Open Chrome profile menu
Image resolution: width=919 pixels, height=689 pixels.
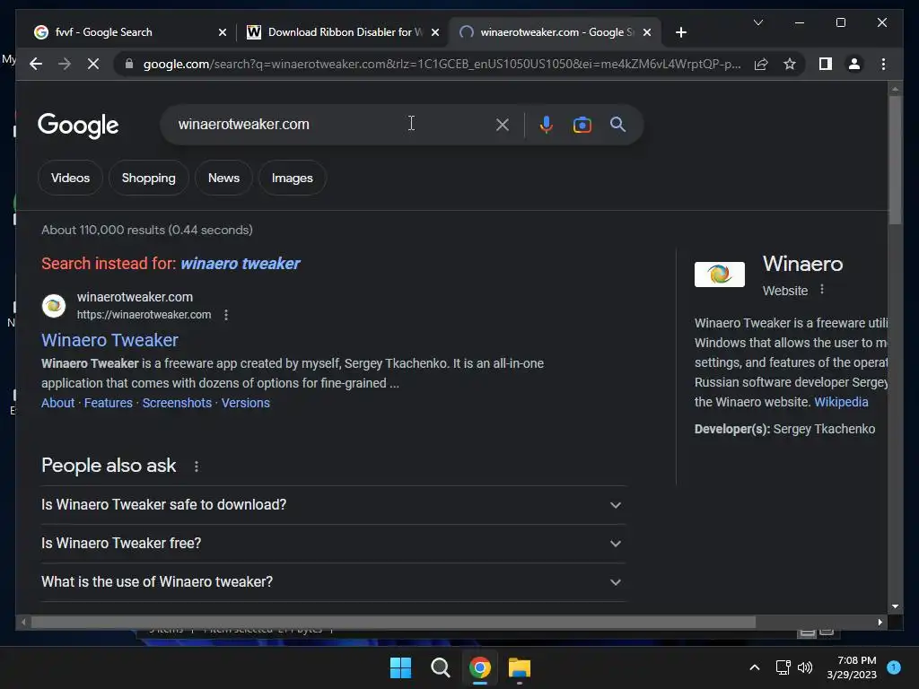[x=854, y=64]
